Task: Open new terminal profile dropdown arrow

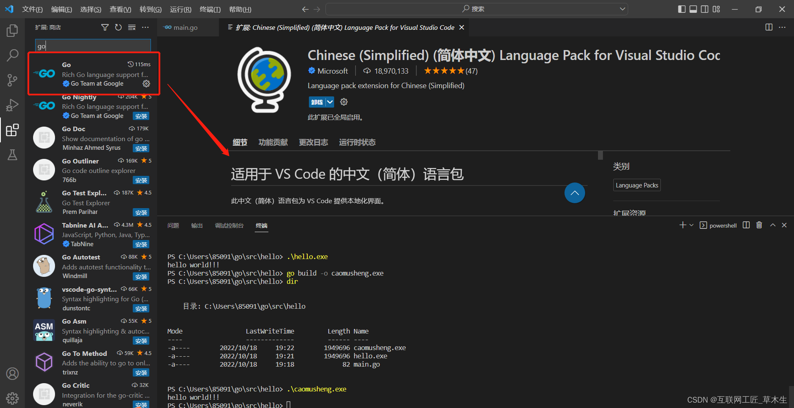Action: click(x=691, y=225)
